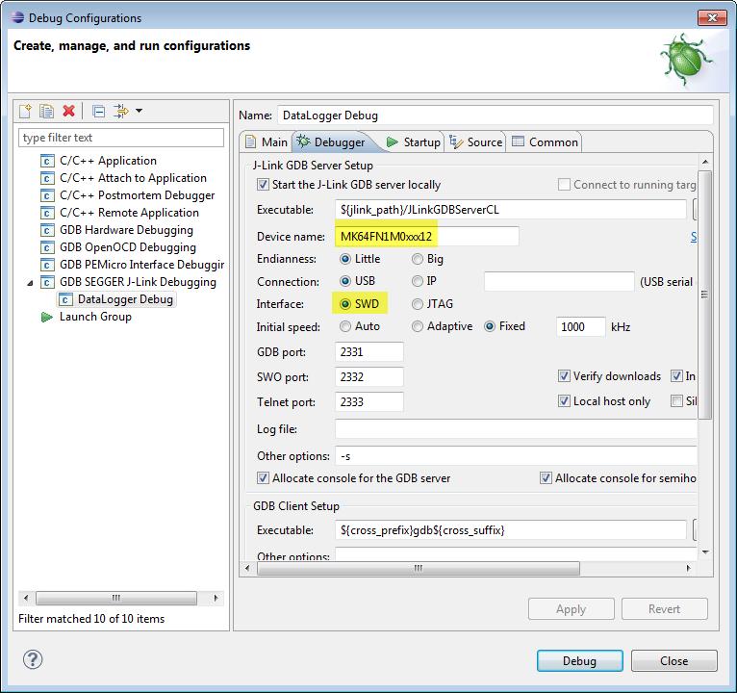Click the filter launch configurations icon
Screen dimensions: 737x693
click(121, 112)
